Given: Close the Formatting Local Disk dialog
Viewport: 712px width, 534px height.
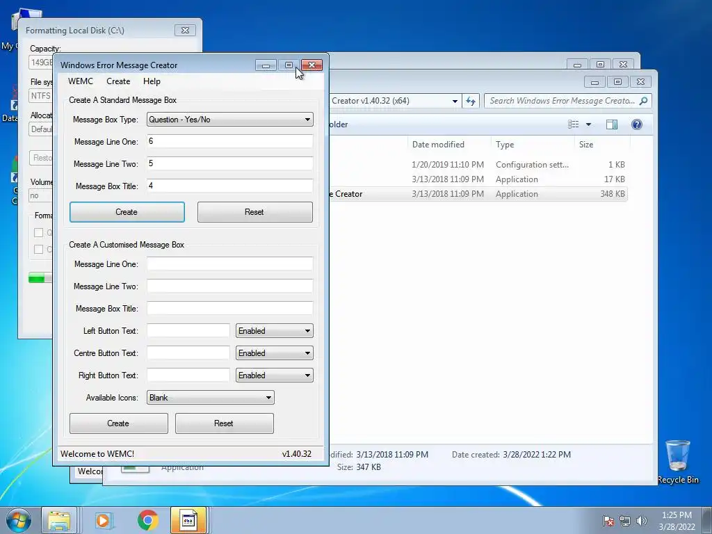Looking at the screenshot, I should pos(185,31).
